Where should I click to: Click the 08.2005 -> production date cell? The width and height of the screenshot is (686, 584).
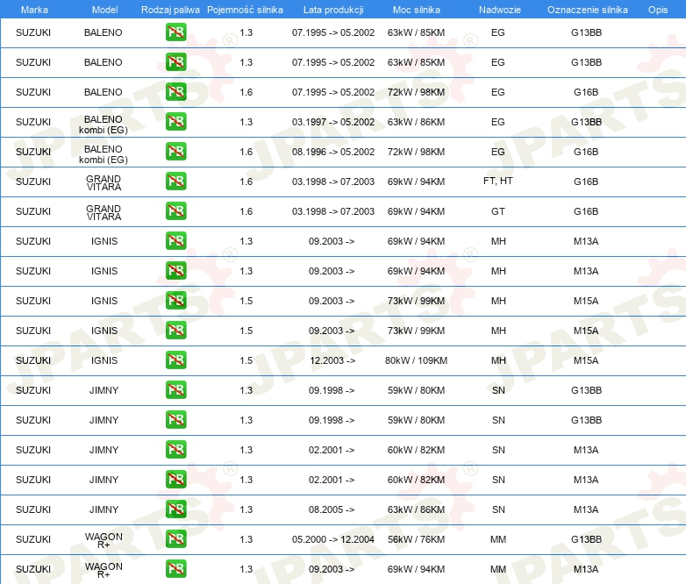(x=332, y=509)
